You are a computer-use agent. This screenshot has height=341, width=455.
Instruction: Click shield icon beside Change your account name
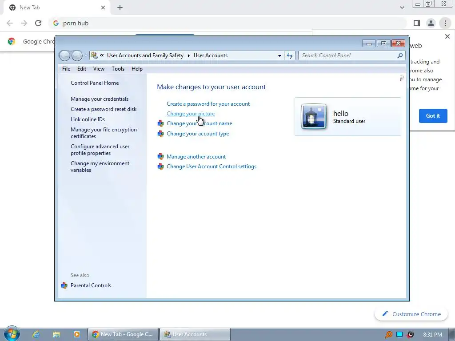(160, 123)
